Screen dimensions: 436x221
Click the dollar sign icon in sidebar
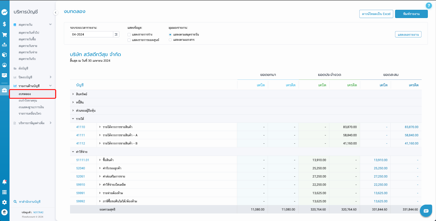[x=4, y=24]
